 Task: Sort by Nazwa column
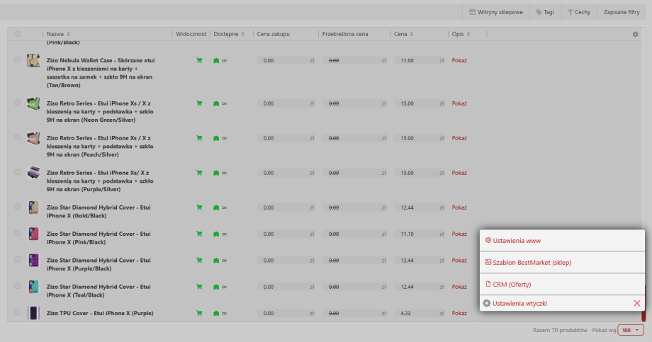[58, 34]
